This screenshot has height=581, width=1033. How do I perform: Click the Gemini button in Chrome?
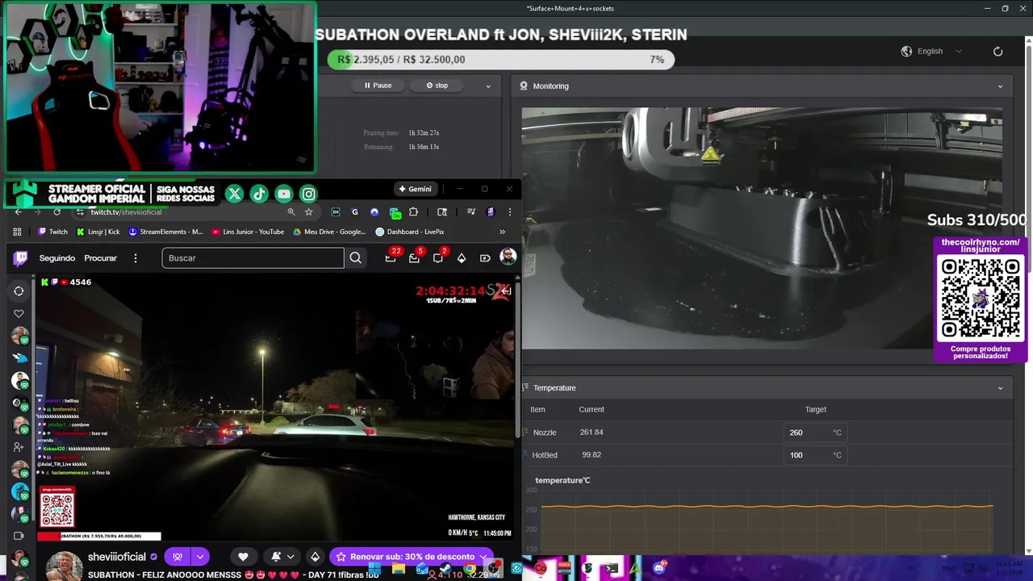(415, 189)
